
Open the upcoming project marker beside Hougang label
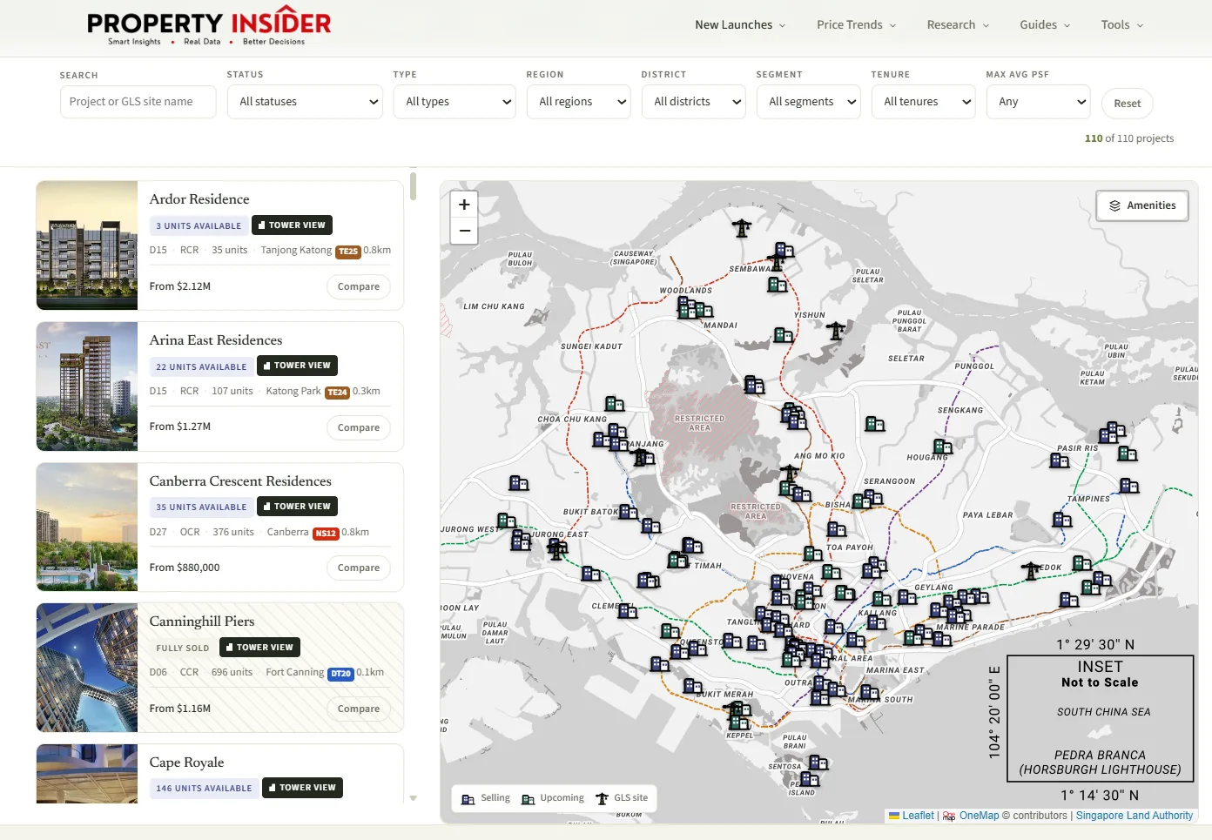(x=943, y=447)
